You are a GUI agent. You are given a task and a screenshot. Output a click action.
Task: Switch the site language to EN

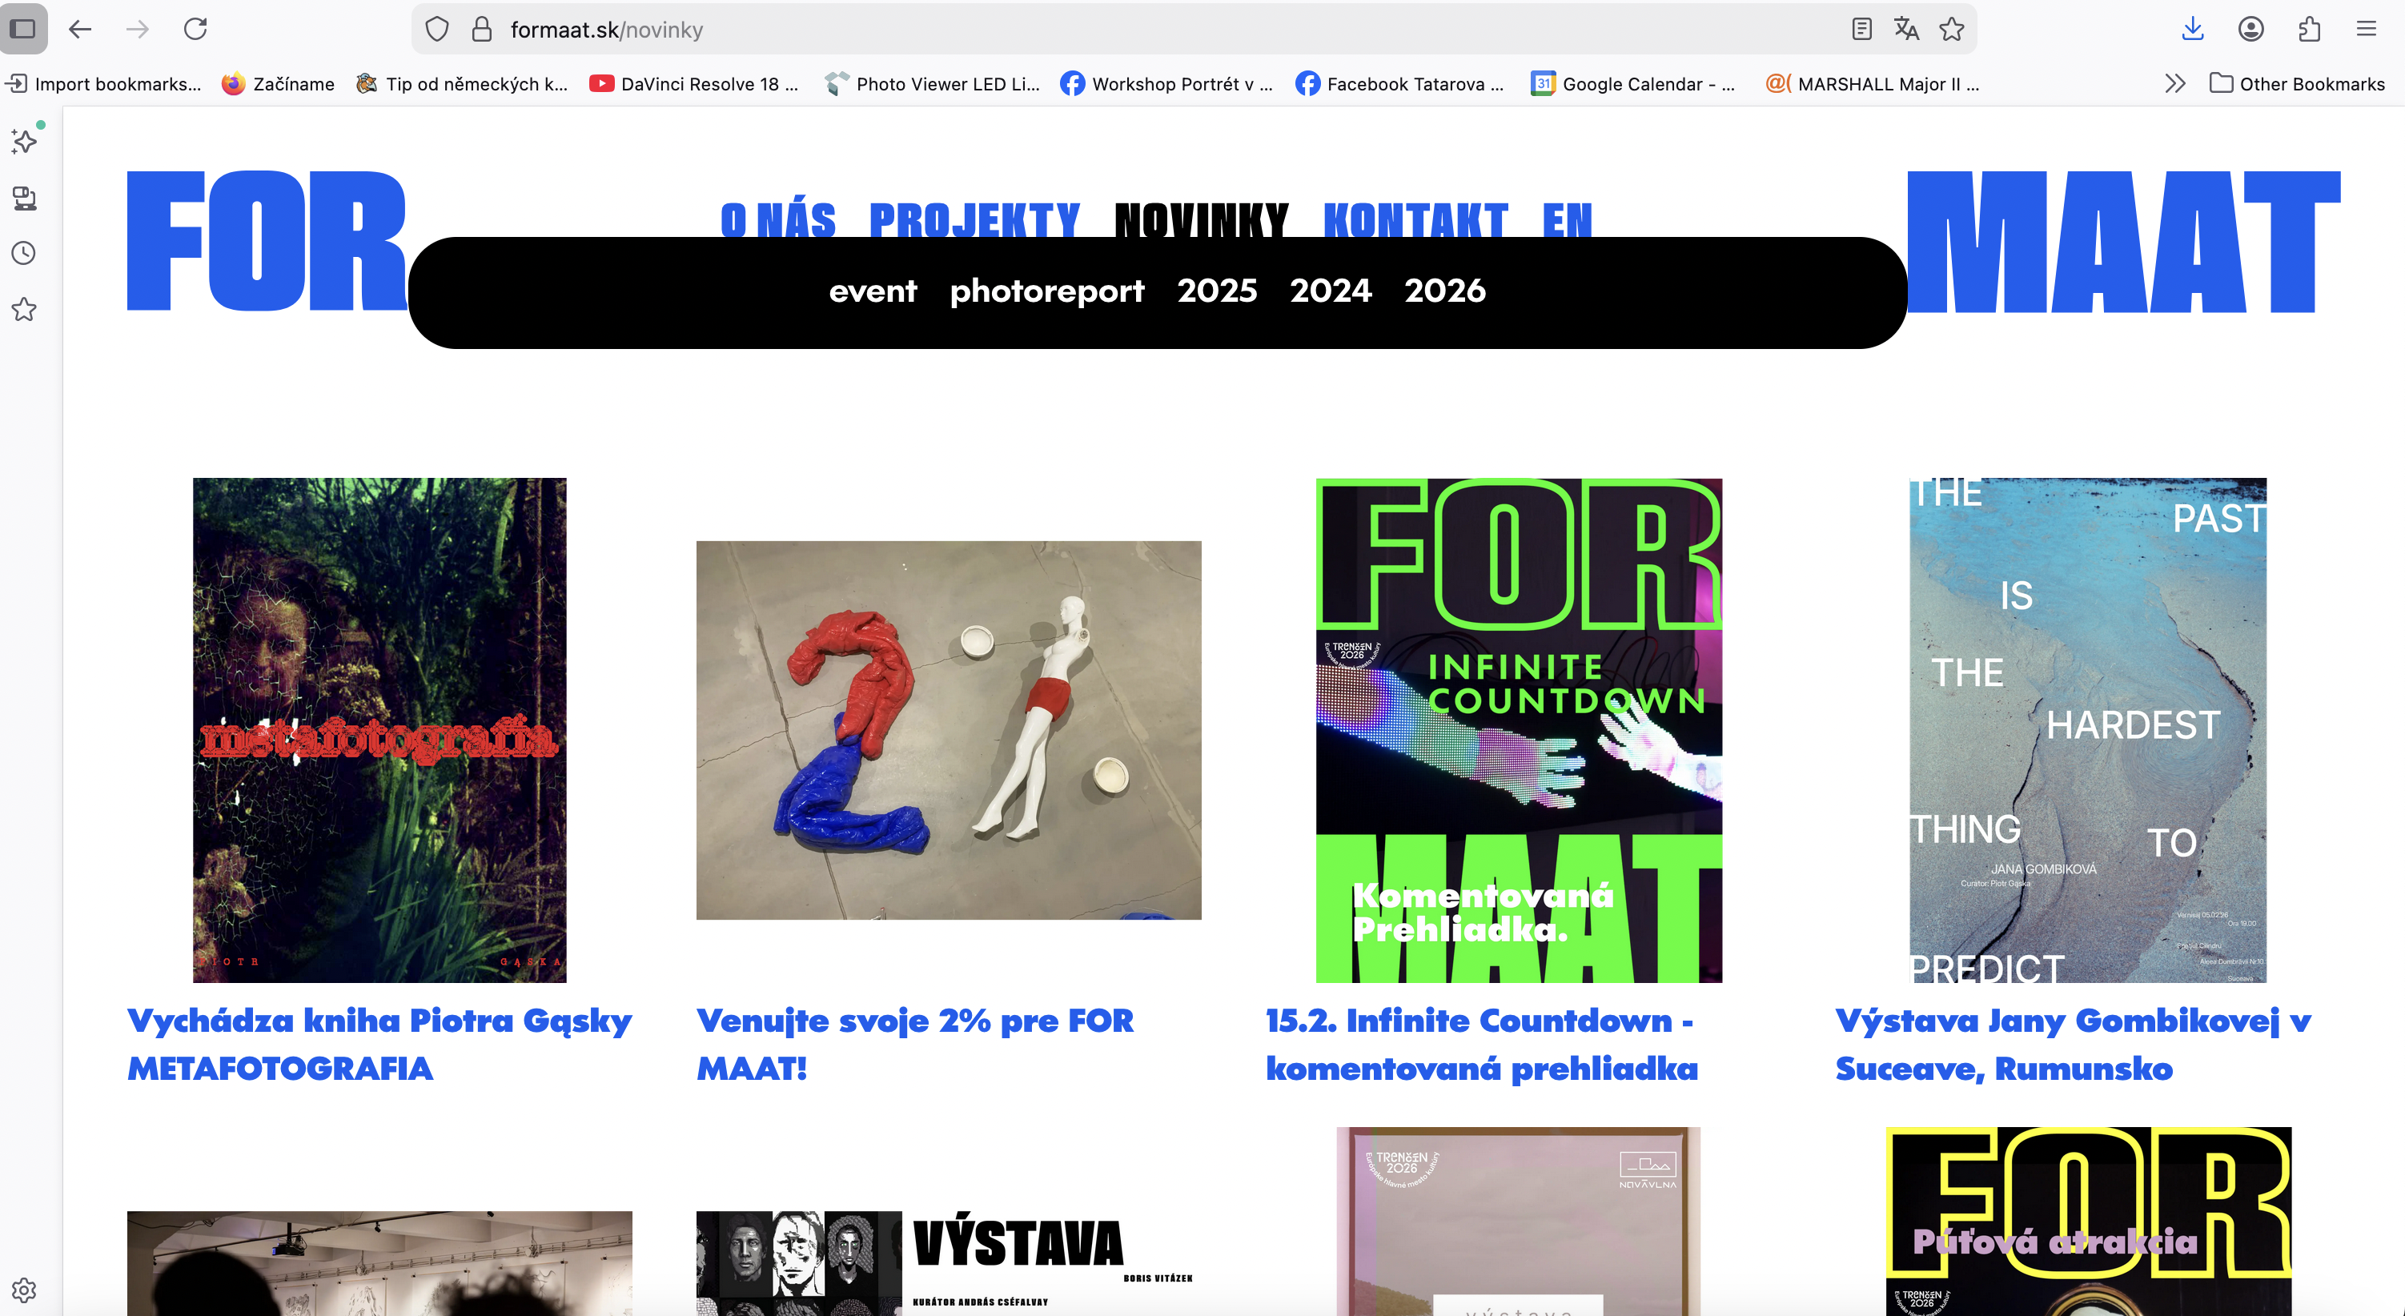point(1567,219)
